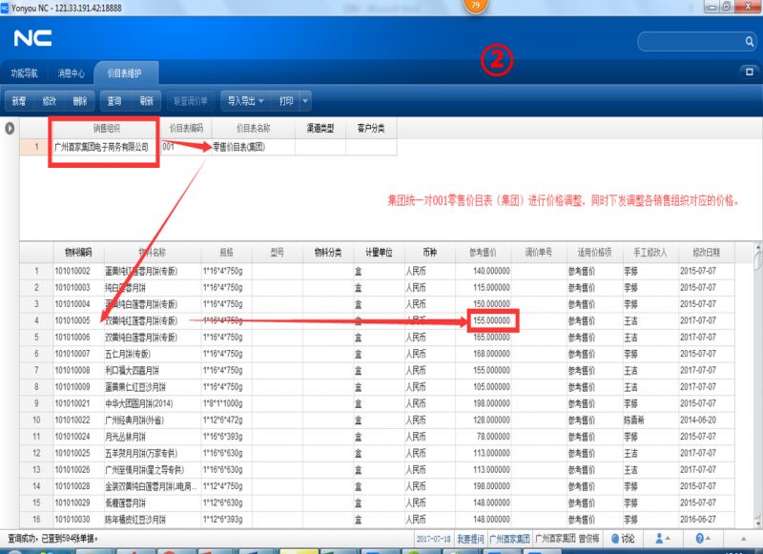
Task: Open the user account status icon
Action: click(662, 538)
